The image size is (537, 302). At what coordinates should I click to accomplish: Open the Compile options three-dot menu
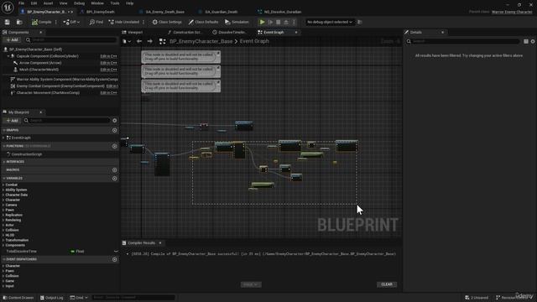coord(56,22)
